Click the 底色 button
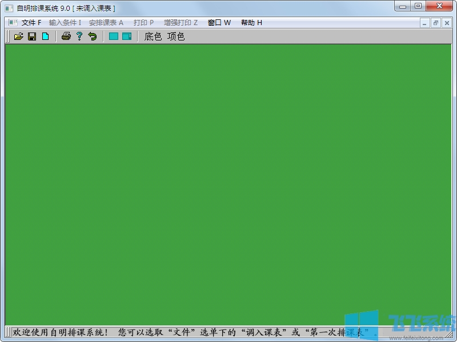This screenshot has height=342, width=457. pos(152,36)
